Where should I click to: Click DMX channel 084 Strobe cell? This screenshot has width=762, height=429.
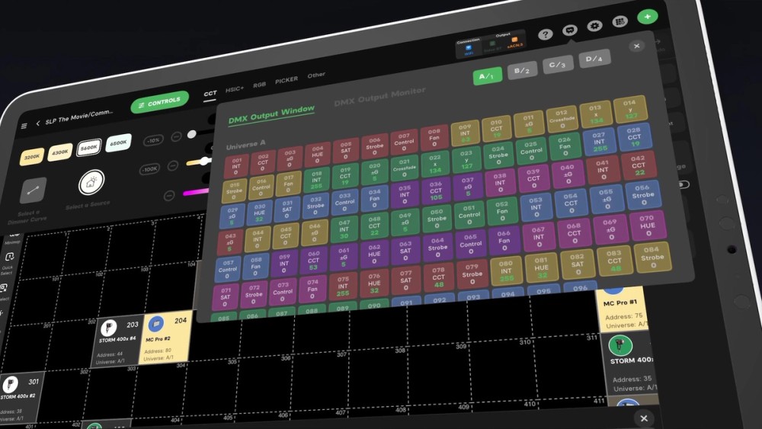click(x=653, y=258)
